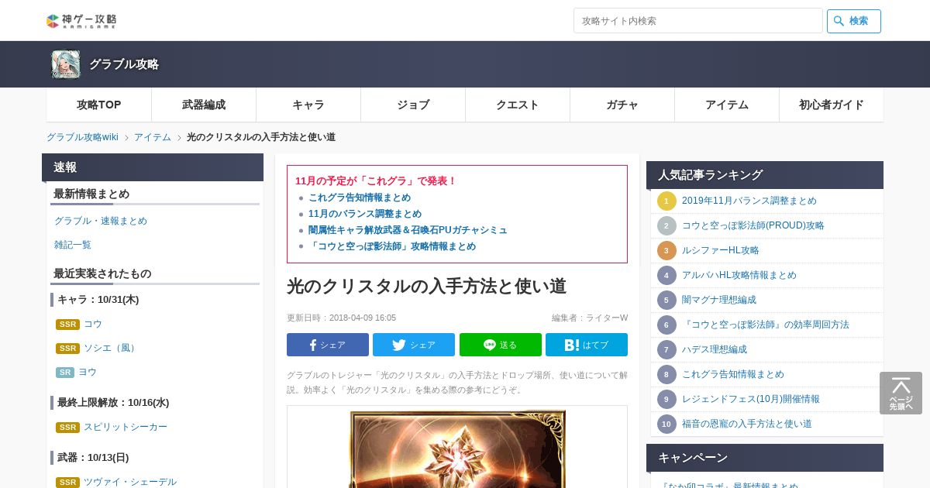Viewport: 930px width, 488px height.
Task: Click the 速報 sidebar header
Action: pos(153,167)
